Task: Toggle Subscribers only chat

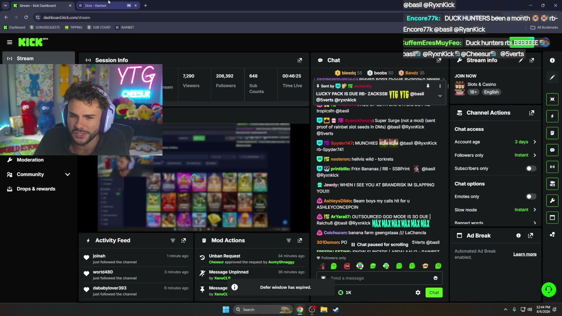Action: (x=531, y=169)
